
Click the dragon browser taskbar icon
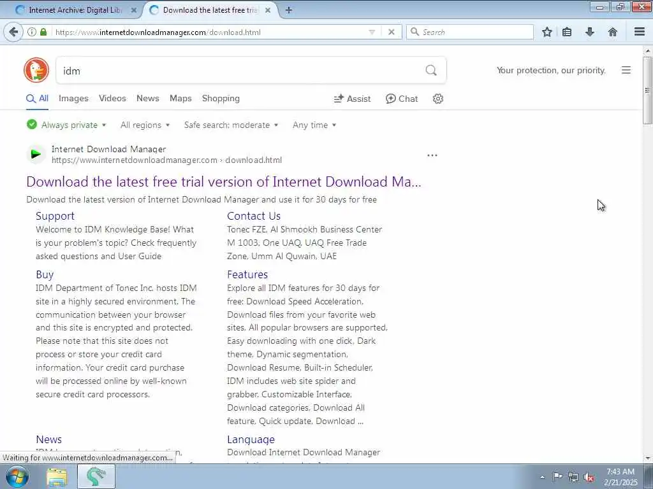(96, 477)
